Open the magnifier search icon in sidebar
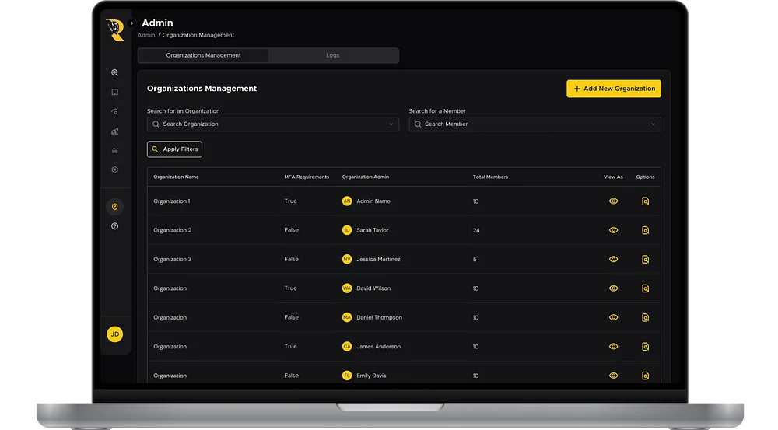The width and height of the screenshot is (778, 430). tap(114, 72)
